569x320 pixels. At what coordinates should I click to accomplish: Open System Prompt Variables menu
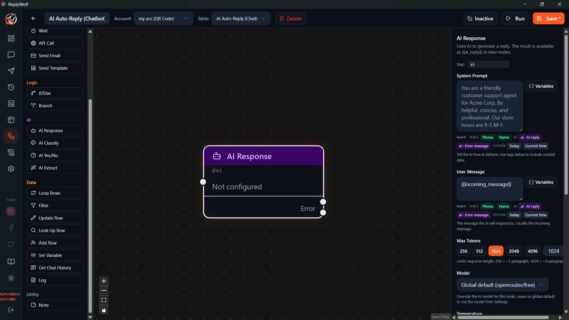tap(541, 86)
